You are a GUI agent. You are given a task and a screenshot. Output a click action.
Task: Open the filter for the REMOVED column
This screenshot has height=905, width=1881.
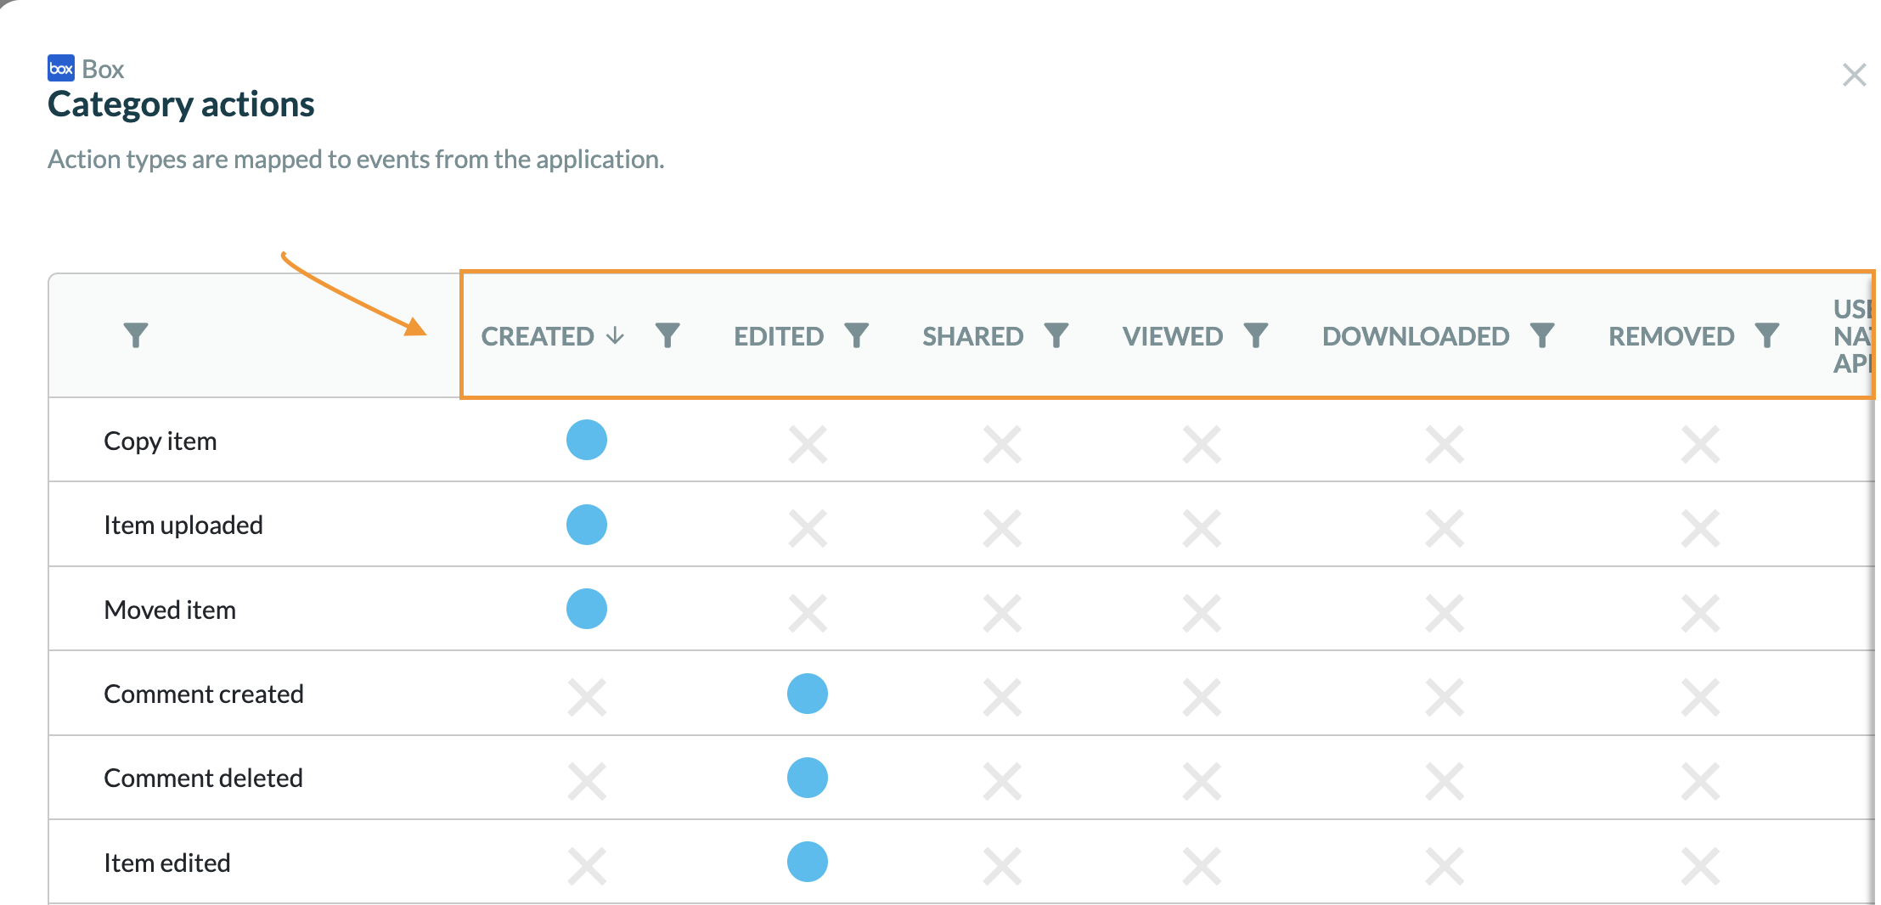click(1766, 335)
